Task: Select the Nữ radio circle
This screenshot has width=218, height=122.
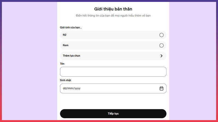Action: (161, 35)
